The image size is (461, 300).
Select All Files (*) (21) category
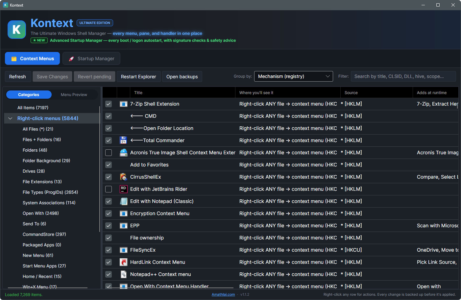tap(38, 129)
